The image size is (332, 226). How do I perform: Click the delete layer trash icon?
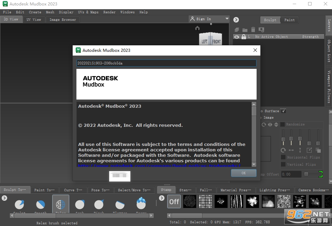[x=253, y=30]
